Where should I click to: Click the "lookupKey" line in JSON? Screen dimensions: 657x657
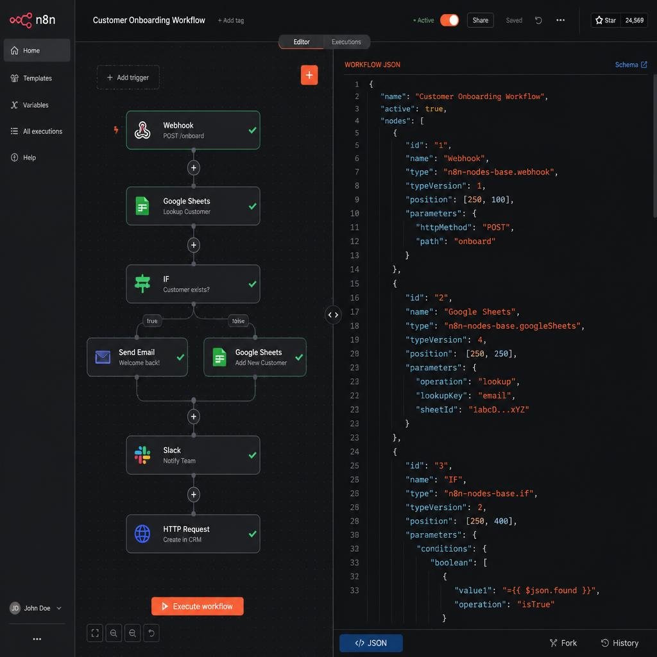(x=465, y=395)
